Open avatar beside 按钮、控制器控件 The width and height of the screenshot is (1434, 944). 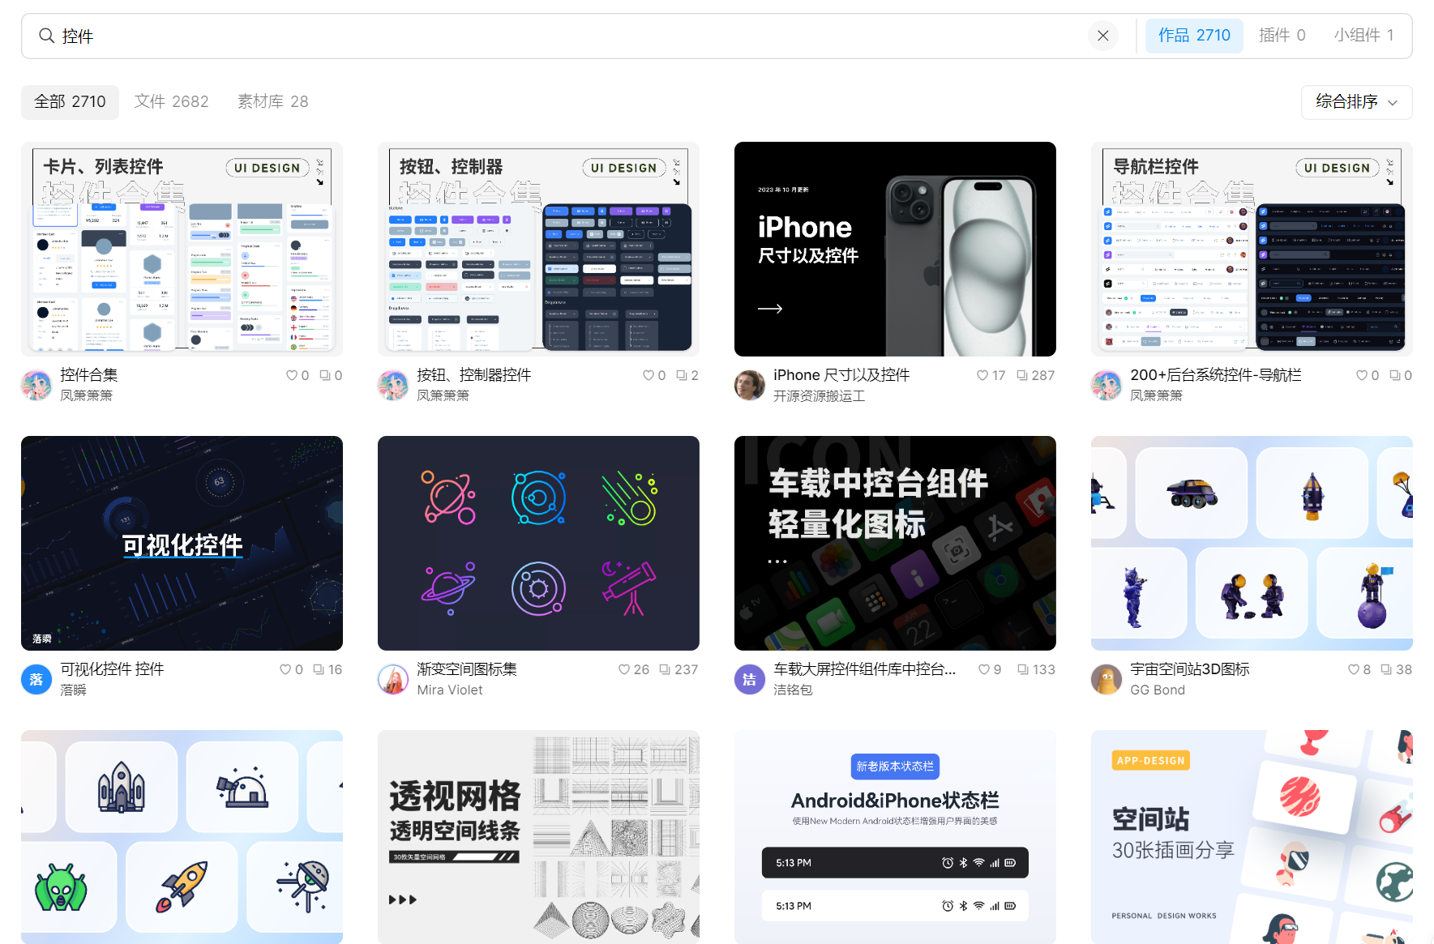[x=393, y=385]
